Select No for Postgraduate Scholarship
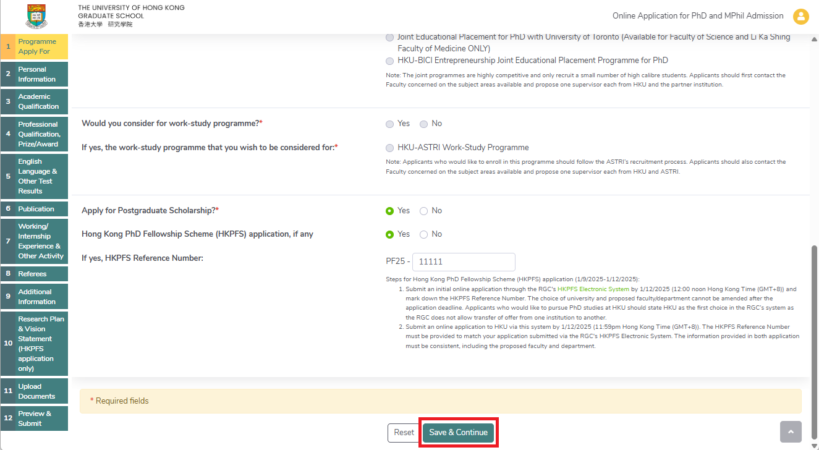Screen dimensions: 819x450 pyautogui.click(x=424, y=211)
